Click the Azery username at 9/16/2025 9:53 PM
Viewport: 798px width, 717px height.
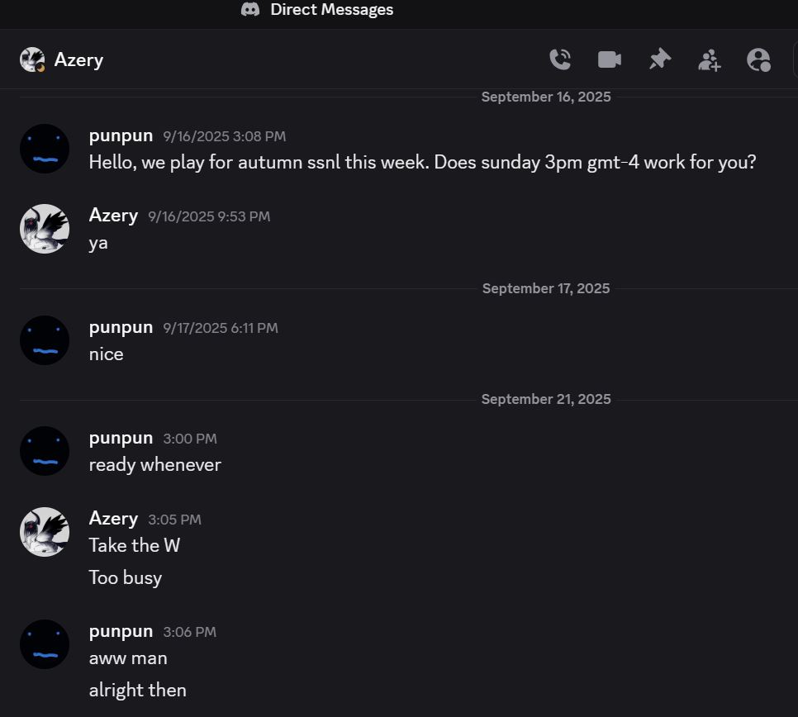[113, 216]
